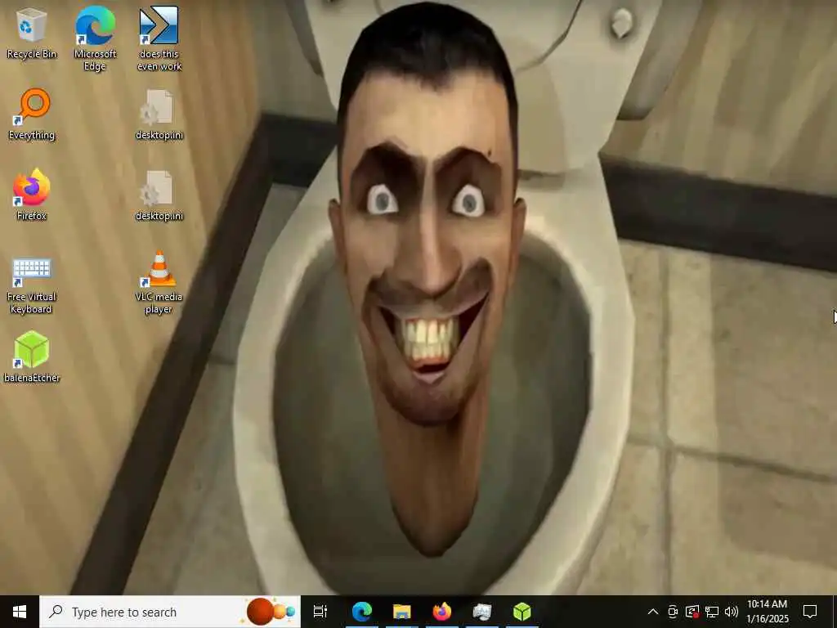Open the Windows Start menu
837x628 pixels.
click(x=20, y=612)
